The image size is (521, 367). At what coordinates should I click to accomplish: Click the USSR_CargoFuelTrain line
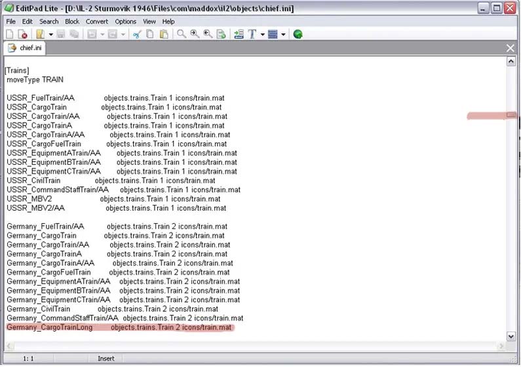tap(117, 144)
